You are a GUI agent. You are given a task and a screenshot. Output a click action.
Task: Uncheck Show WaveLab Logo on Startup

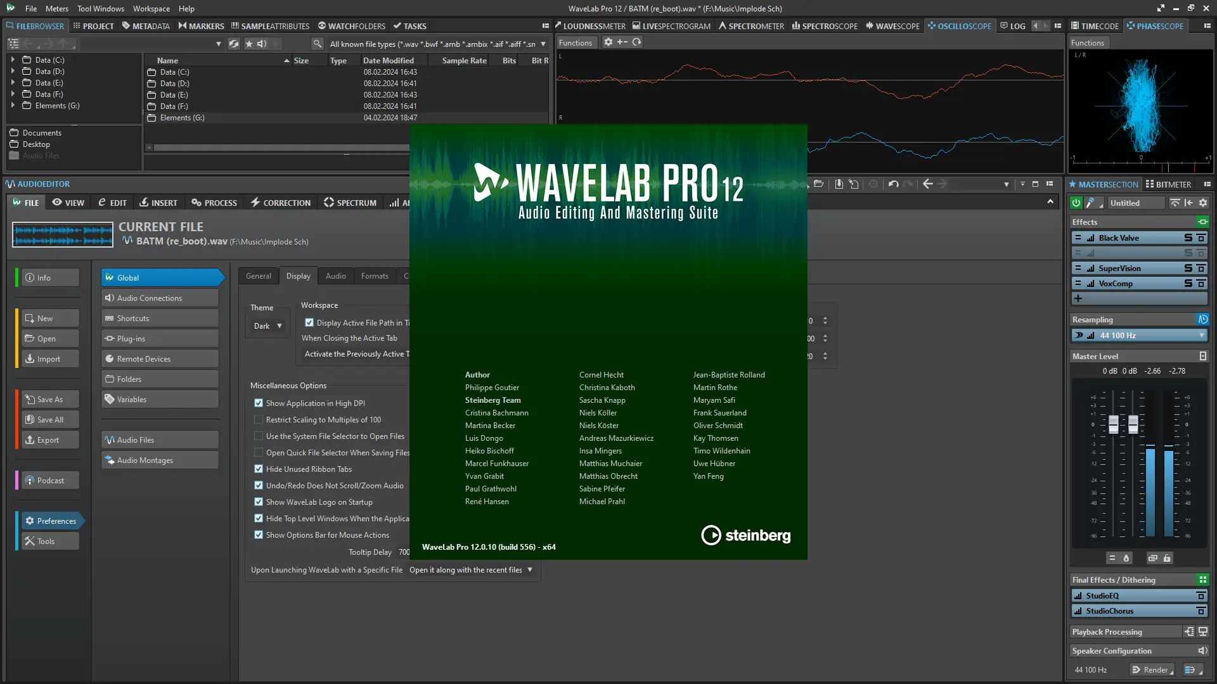259,502
